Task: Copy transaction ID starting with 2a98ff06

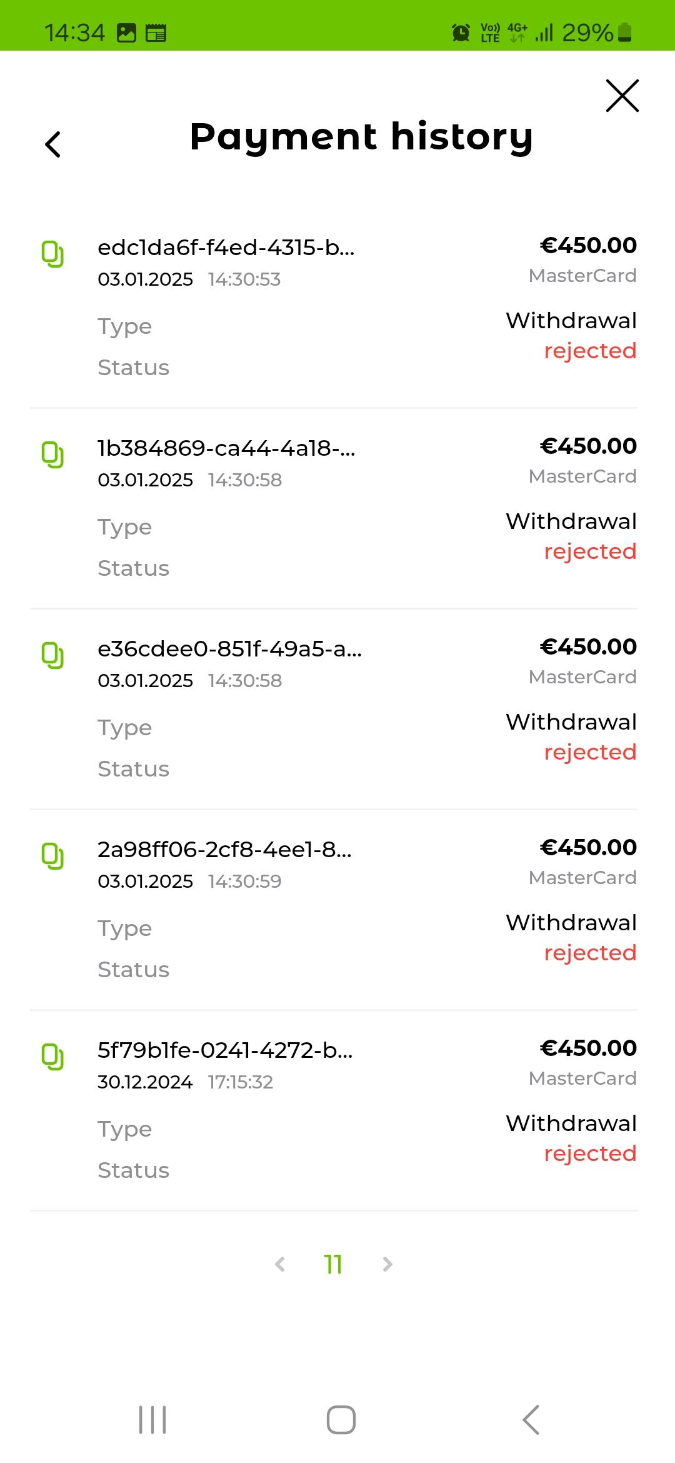Action: coord(52,856)
